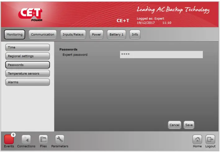Open the Battery 1 tab
Image resolution: width=221 pixels, height=152 pixels.
coord(116,34)
